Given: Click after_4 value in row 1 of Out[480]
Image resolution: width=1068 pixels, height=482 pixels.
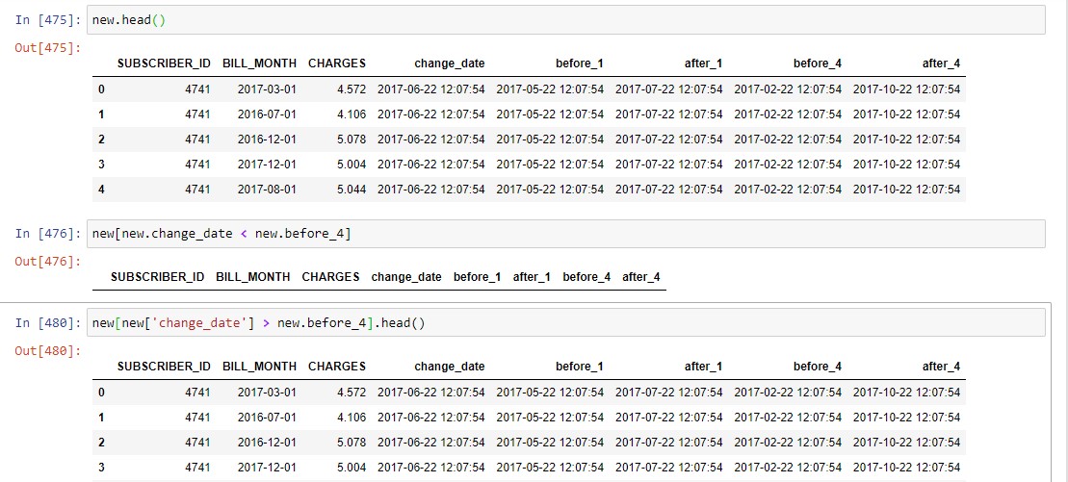Looking at the screenshot, I should (906, 418).
